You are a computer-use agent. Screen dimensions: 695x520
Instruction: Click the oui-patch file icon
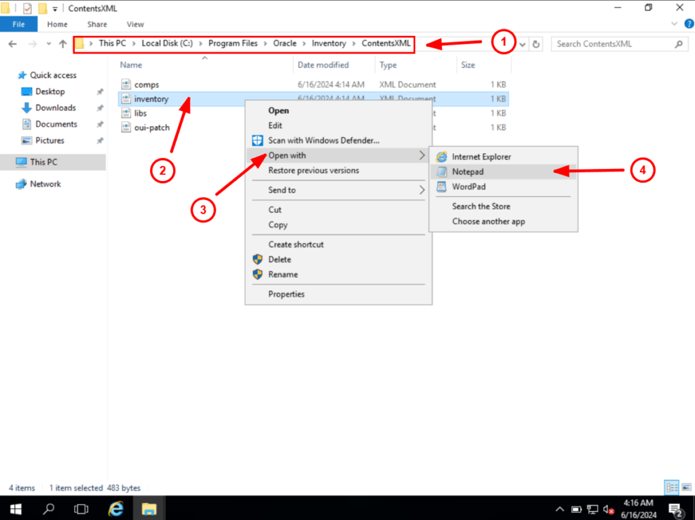[126, 127]
